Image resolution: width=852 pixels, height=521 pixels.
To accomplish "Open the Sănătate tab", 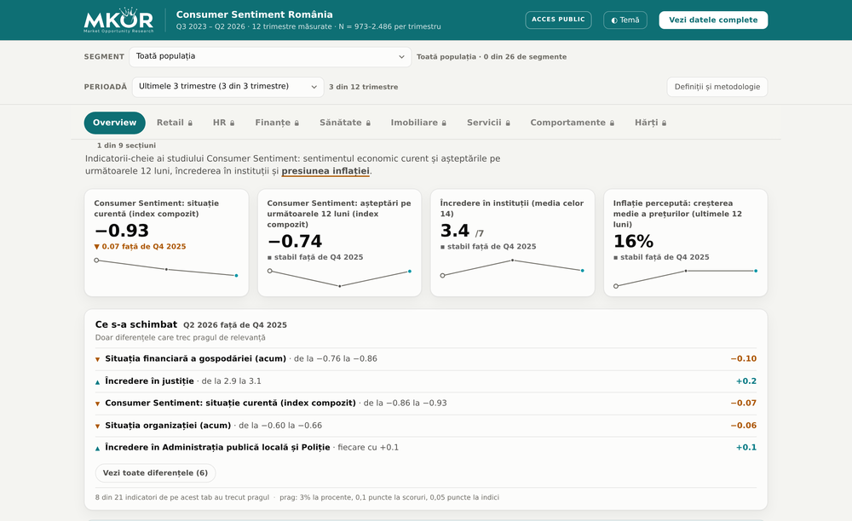I will (345, 123).
